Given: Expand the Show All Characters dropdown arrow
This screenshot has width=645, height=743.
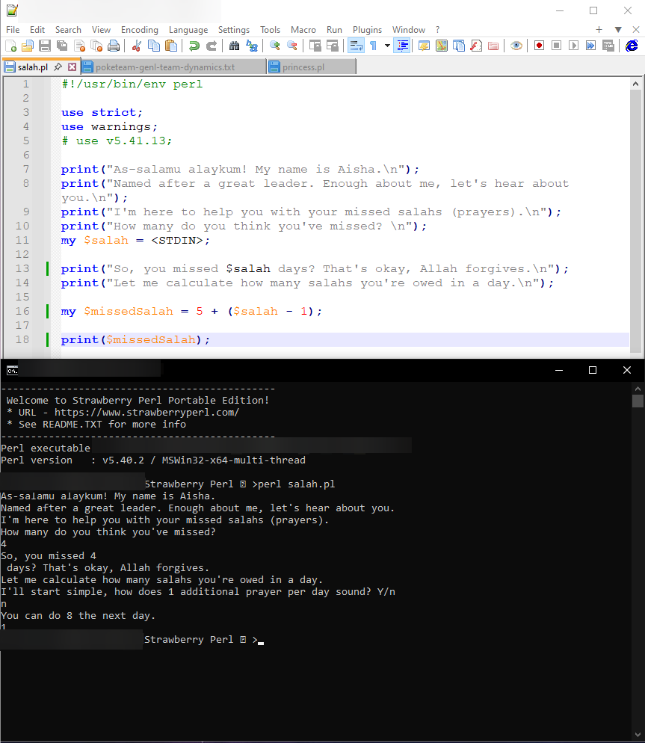Looking at the screenshot, I should point(387,46).
